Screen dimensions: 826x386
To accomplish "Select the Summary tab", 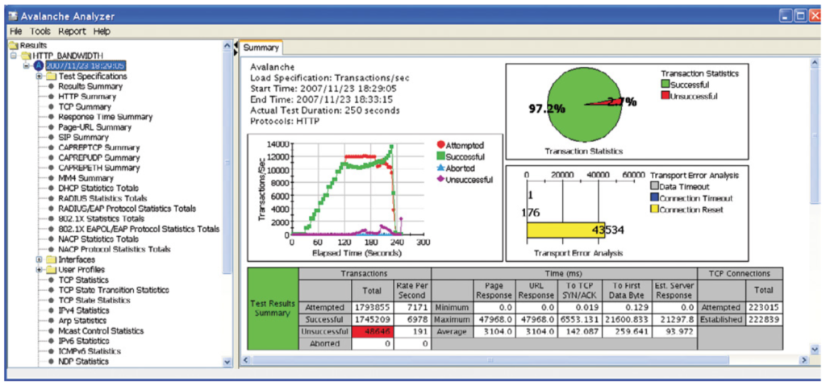I will [x=262, y=48].
